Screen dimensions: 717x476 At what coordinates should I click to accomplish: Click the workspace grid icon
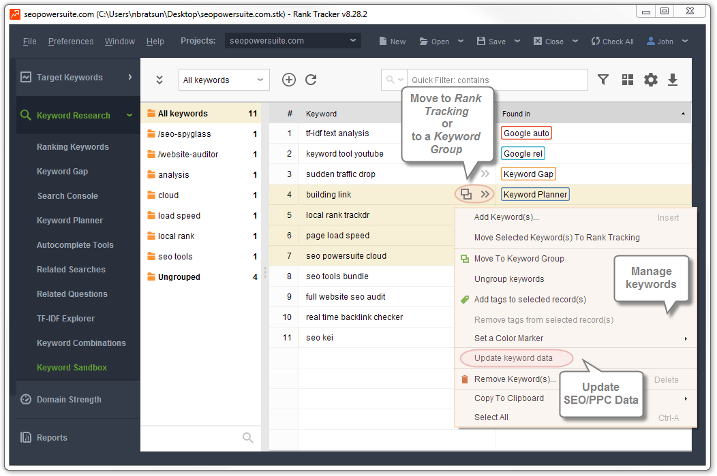(628, 80)
